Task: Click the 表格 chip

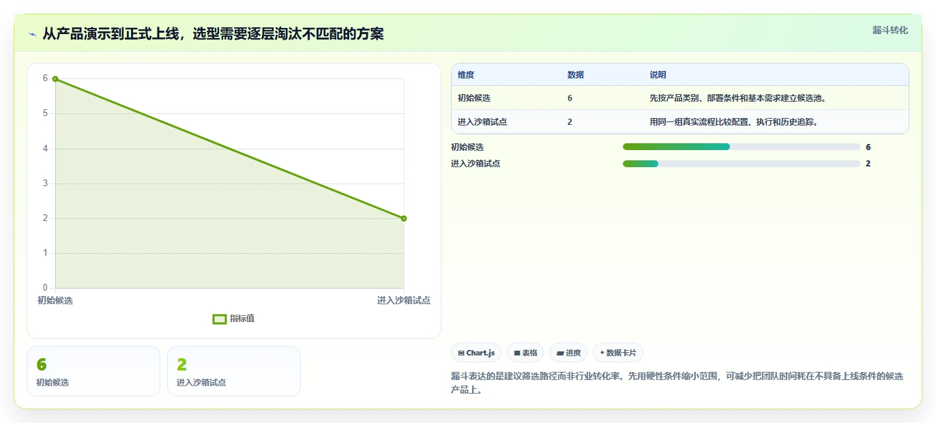Action: 525,353
